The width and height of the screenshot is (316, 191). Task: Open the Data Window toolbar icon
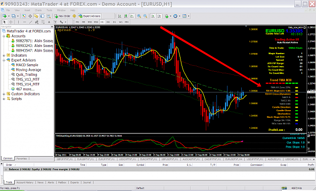(x=30, y=16)
